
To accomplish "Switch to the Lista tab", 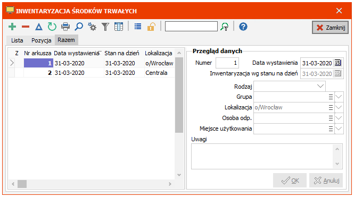I will pos(17,40).
